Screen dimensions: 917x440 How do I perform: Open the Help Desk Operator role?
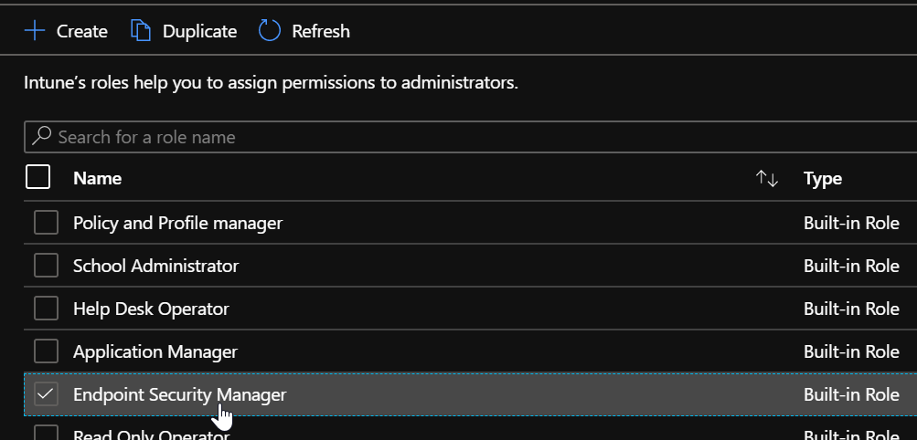pos(151,309)
